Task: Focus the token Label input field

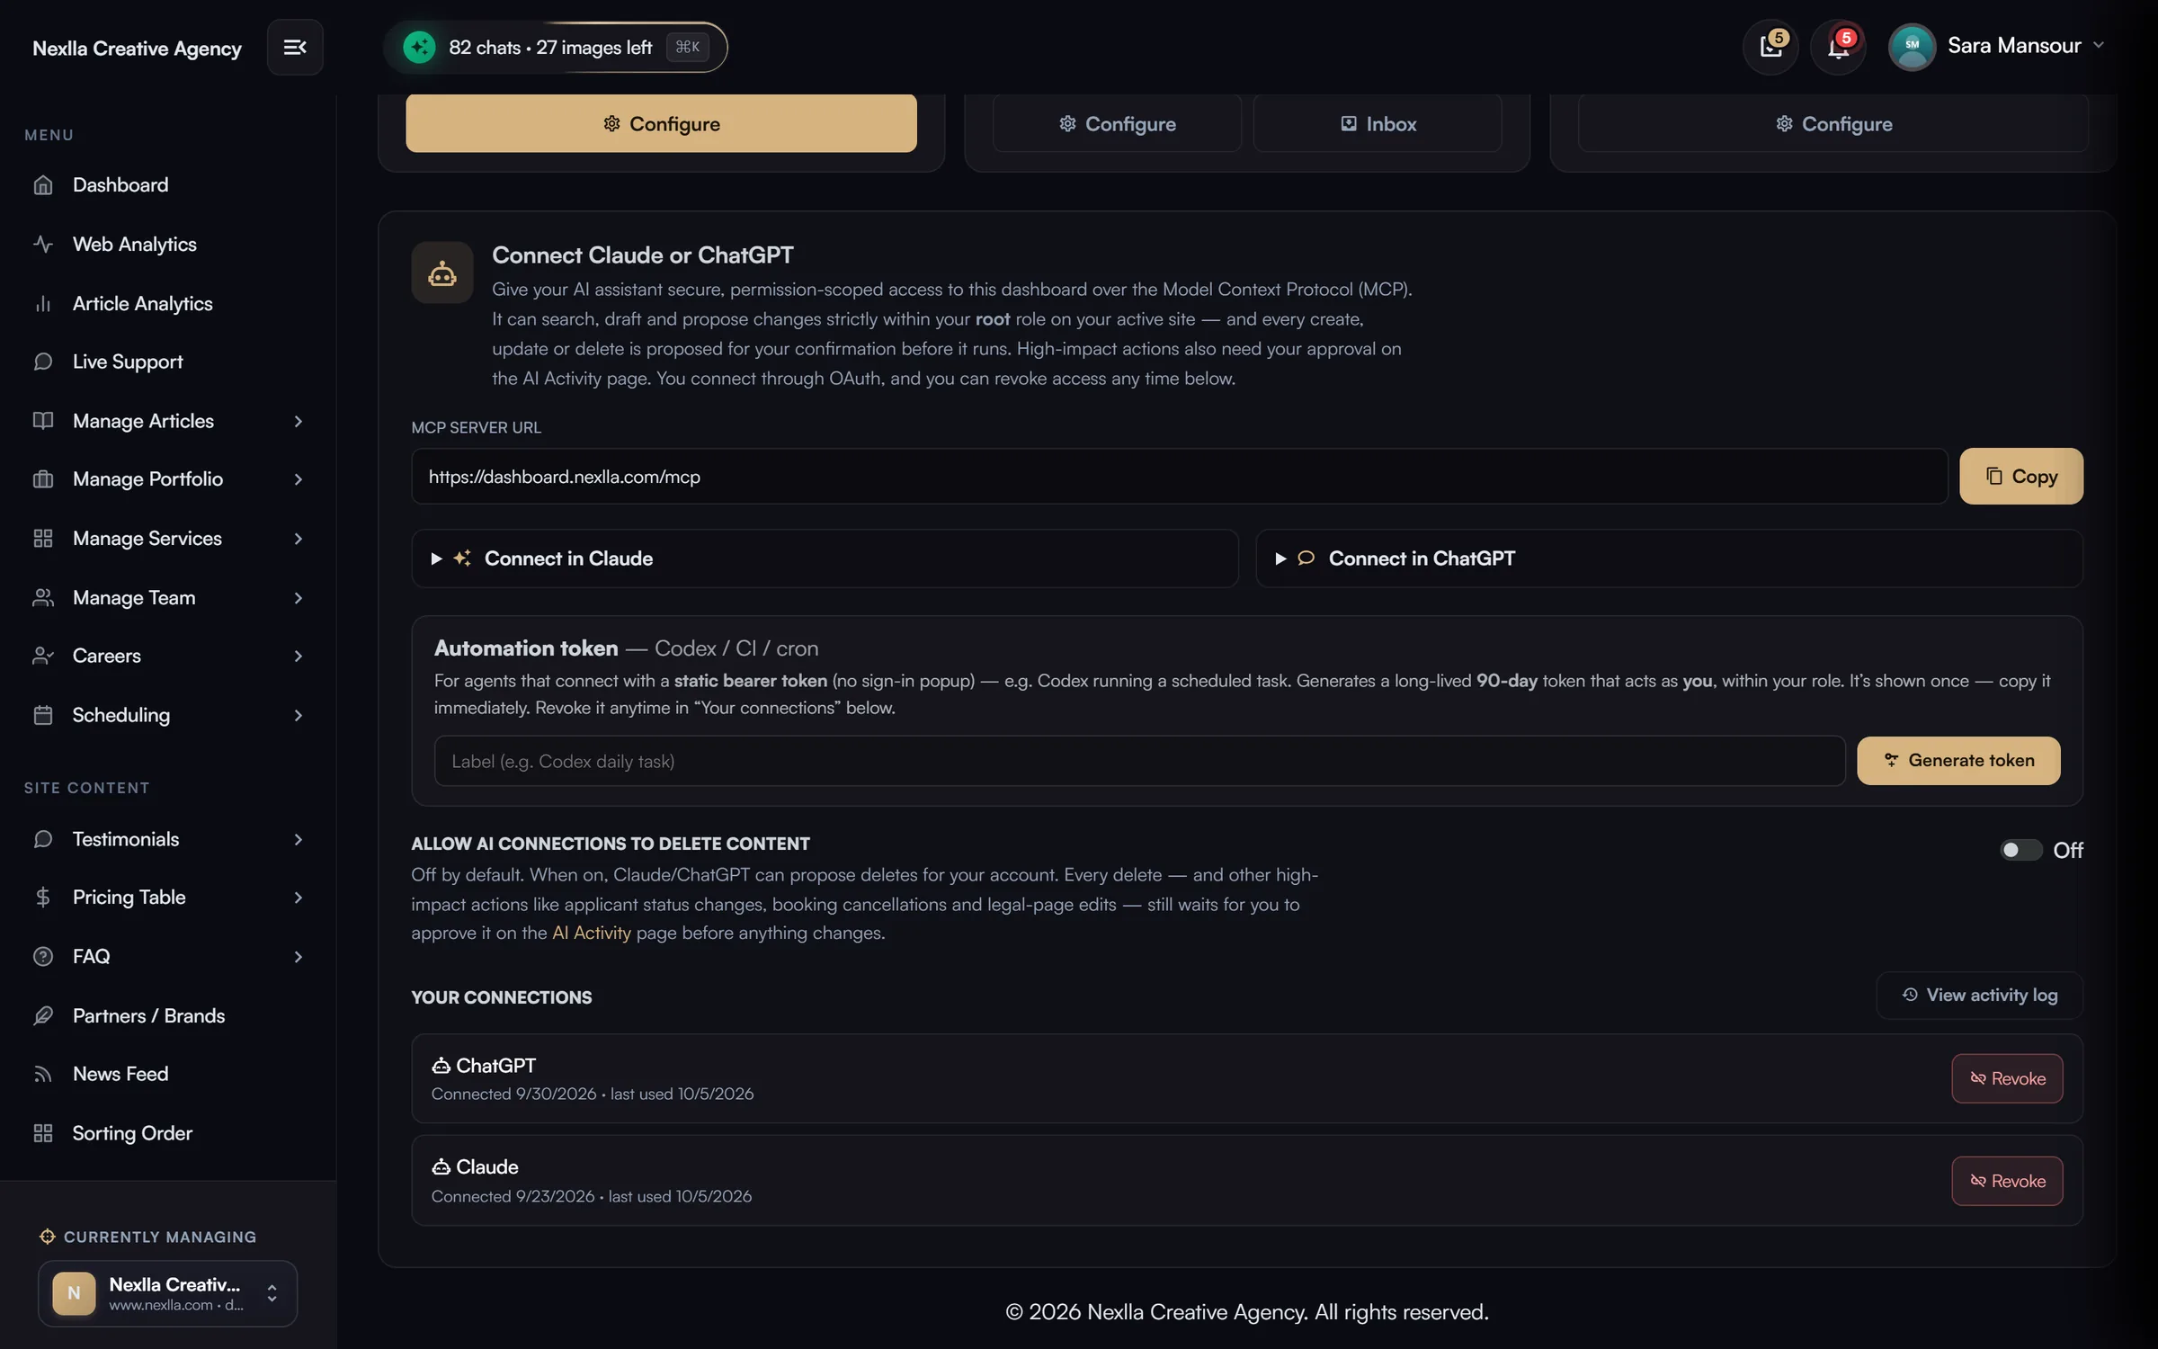Action: point(1139,761)
